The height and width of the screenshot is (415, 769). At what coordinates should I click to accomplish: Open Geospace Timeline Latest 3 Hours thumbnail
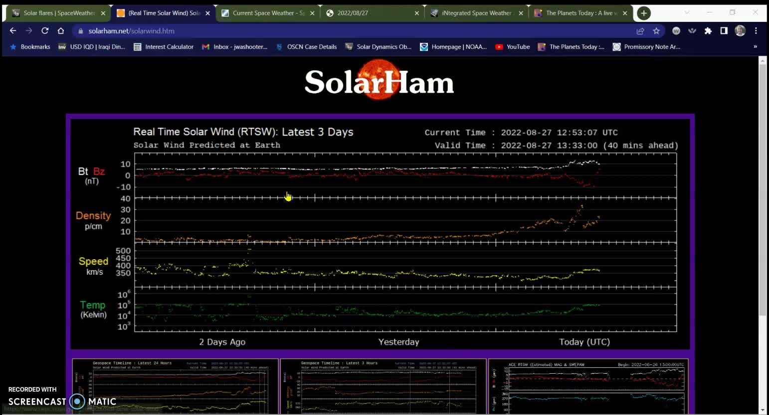pos(383,387)
